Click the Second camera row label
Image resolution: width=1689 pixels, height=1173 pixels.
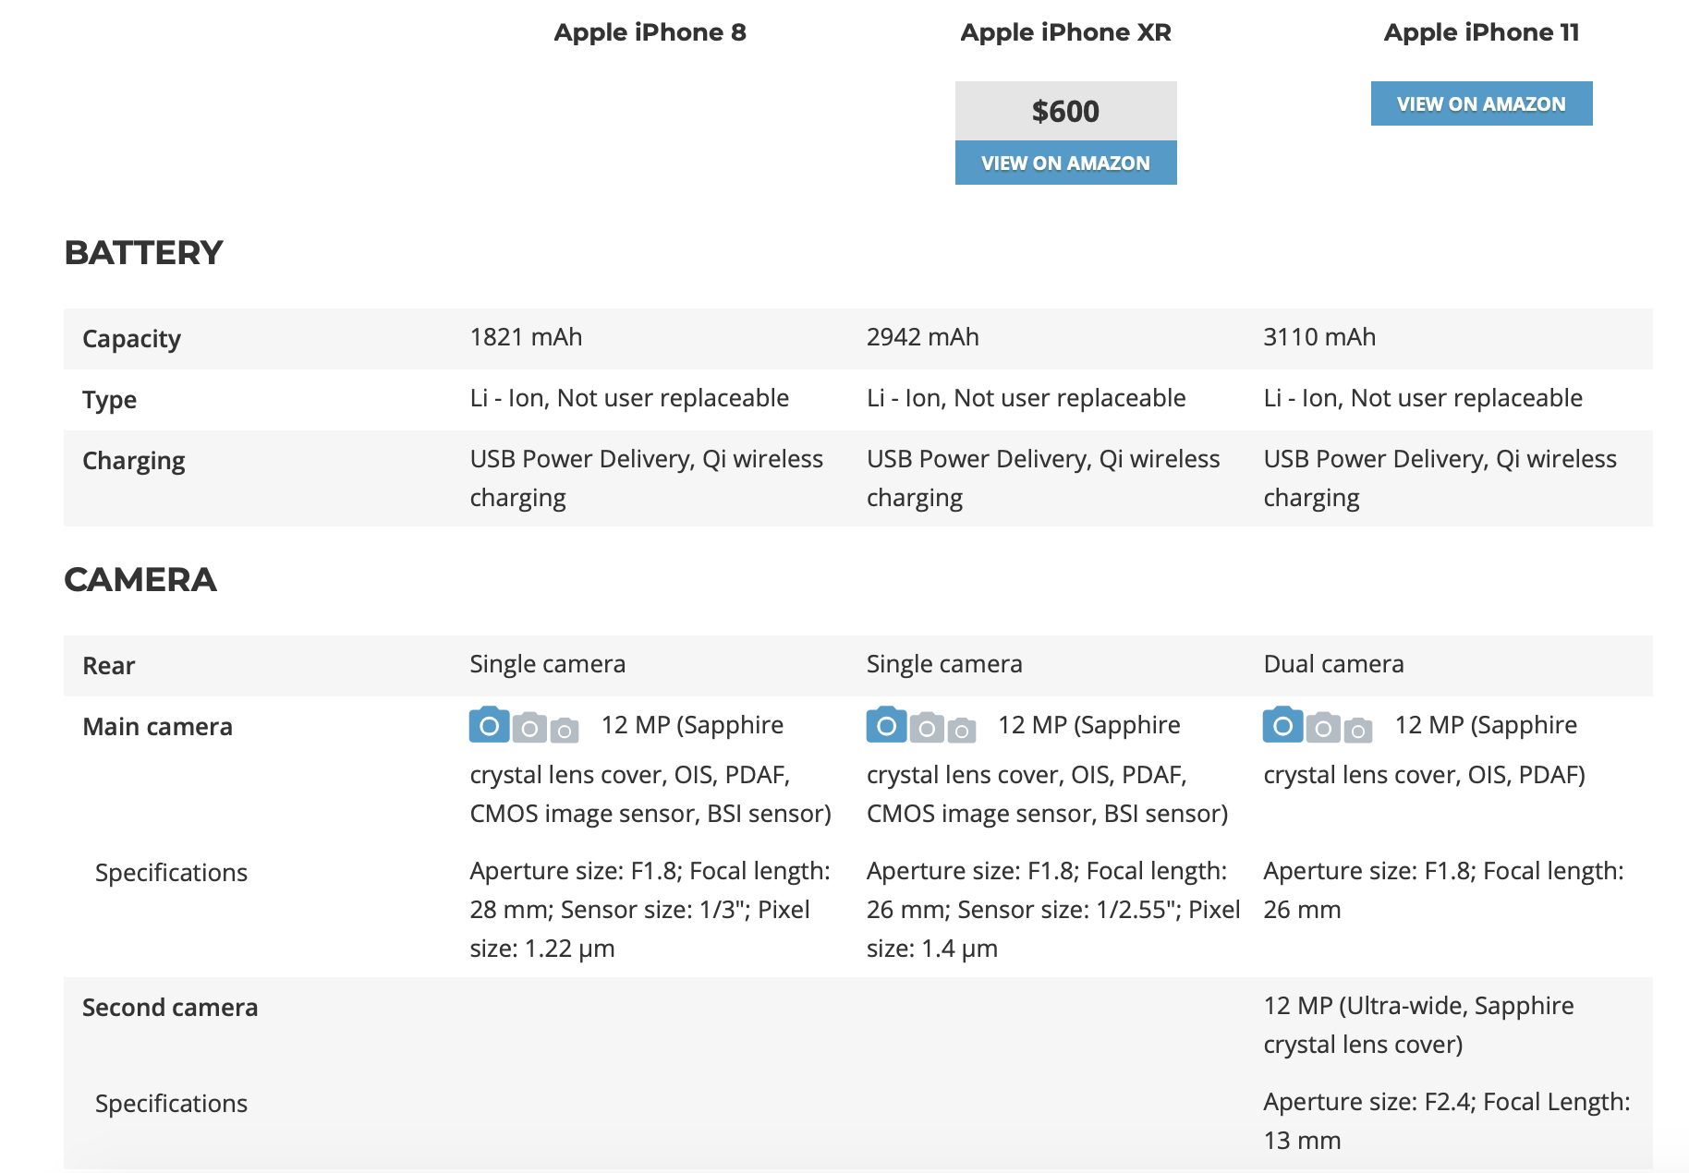pyautogui.click(x=170, y=1008)
